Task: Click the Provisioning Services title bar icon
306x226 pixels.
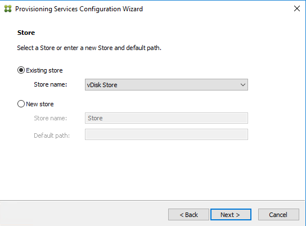Action: click(x=8, y=9)
